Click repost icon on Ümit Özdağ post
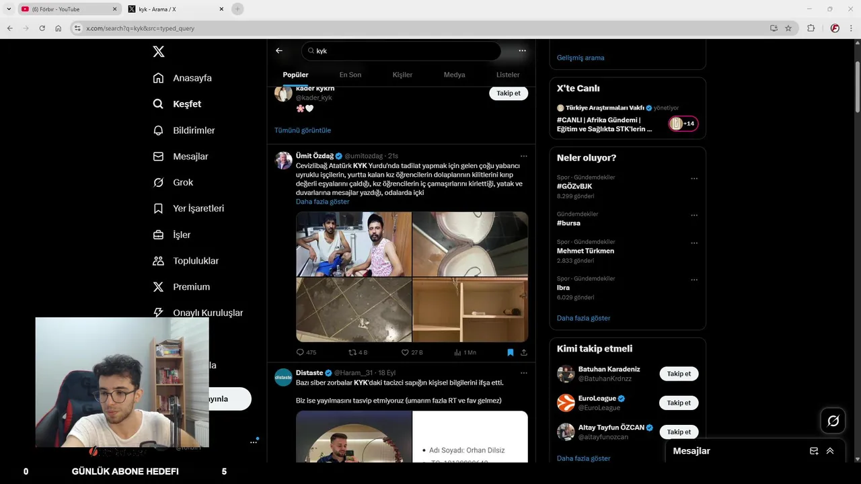 click(x=352, y=352)
